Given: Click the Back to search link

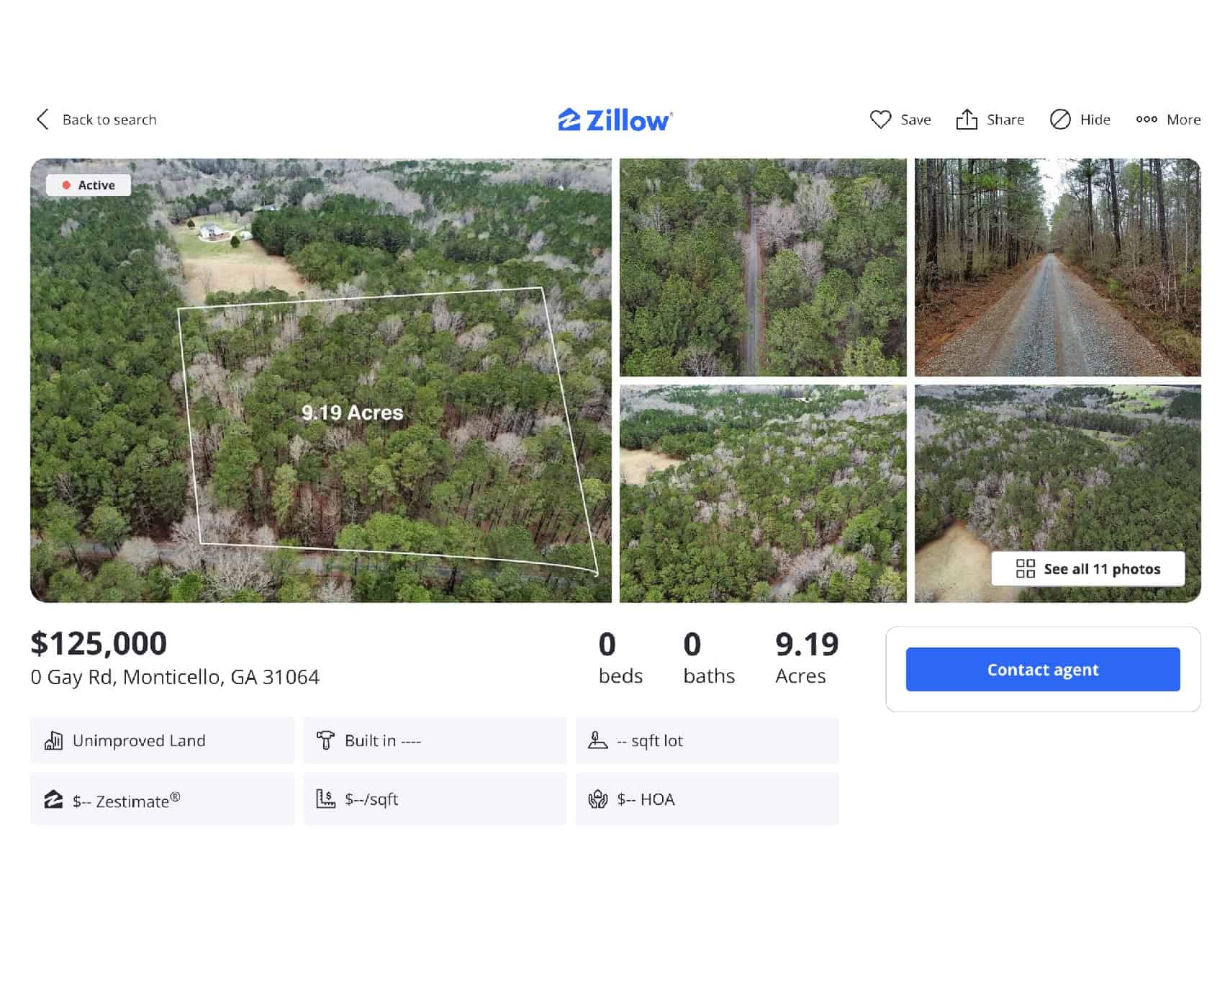Looking at the screenshot, I should click(x=109, y=120).
